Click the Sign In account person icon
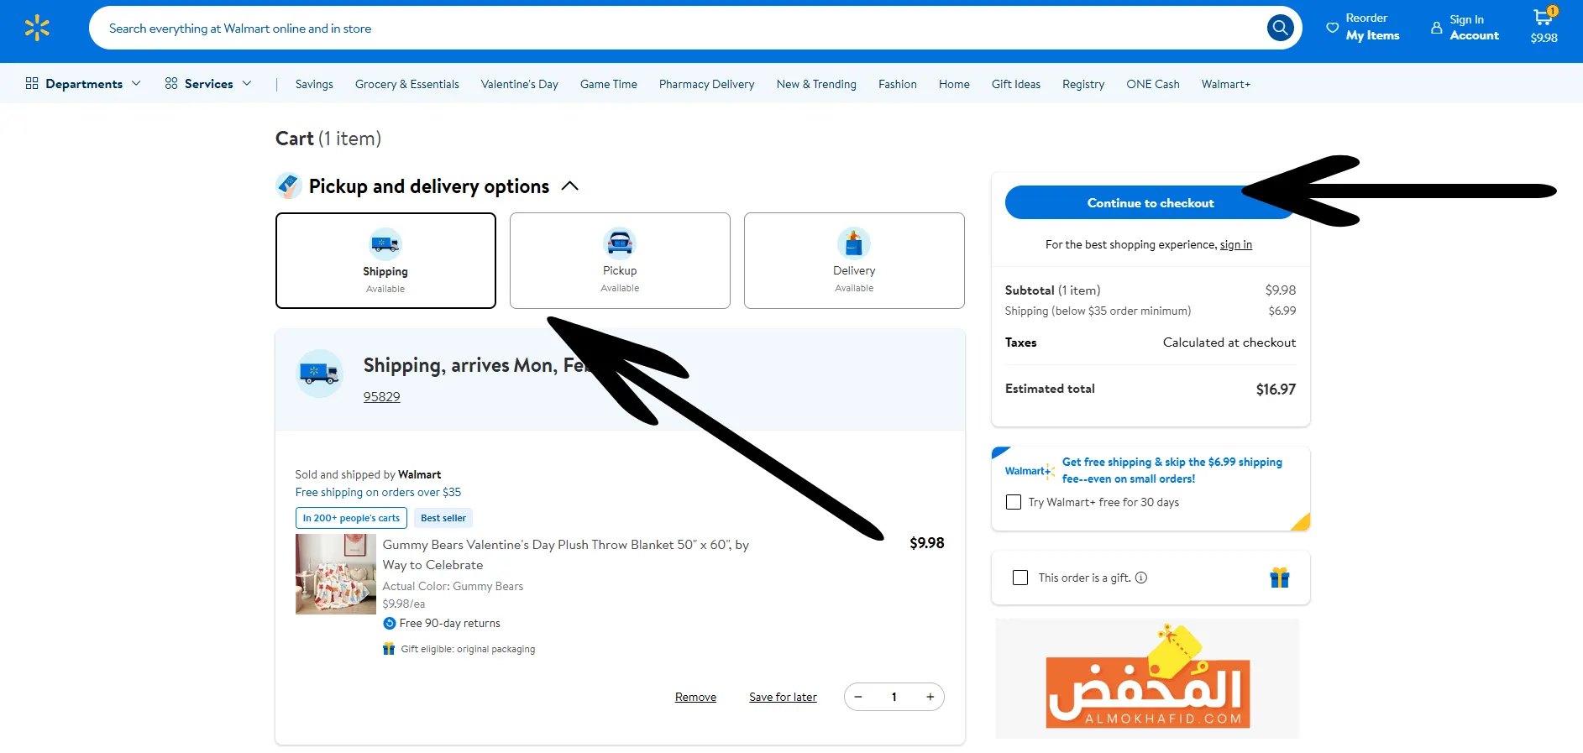This screenshot has width=1583, height=753. click(x=1436, y=28)
